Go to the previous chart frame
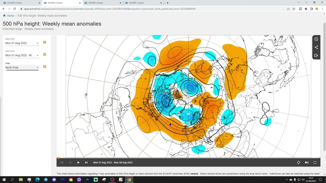This screenshot has width=326, height=183. pyautogui.click(x=70, y=162)
